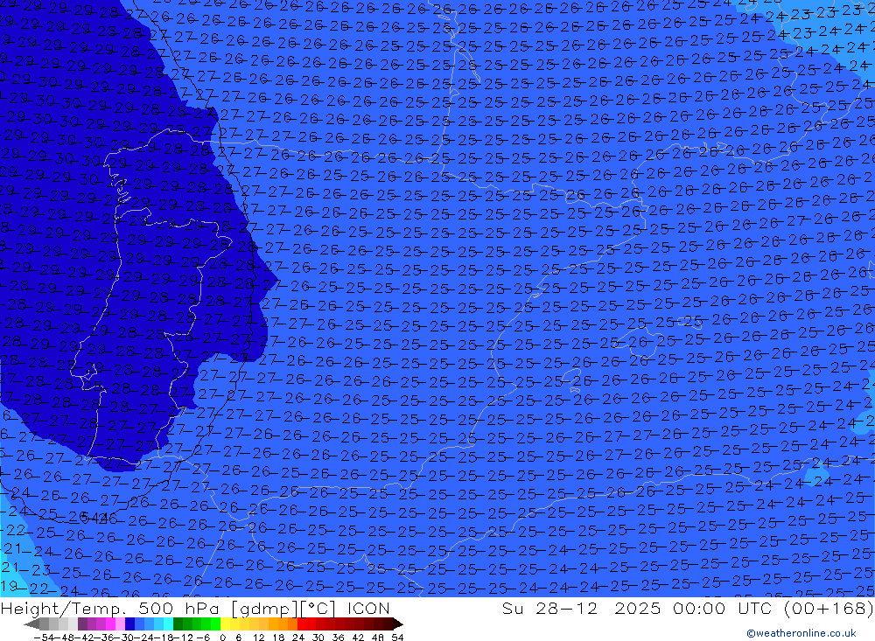875x641 pixels.
Task: Click the weatheronline.co.uk copyright link
Action: click(801, 633)
